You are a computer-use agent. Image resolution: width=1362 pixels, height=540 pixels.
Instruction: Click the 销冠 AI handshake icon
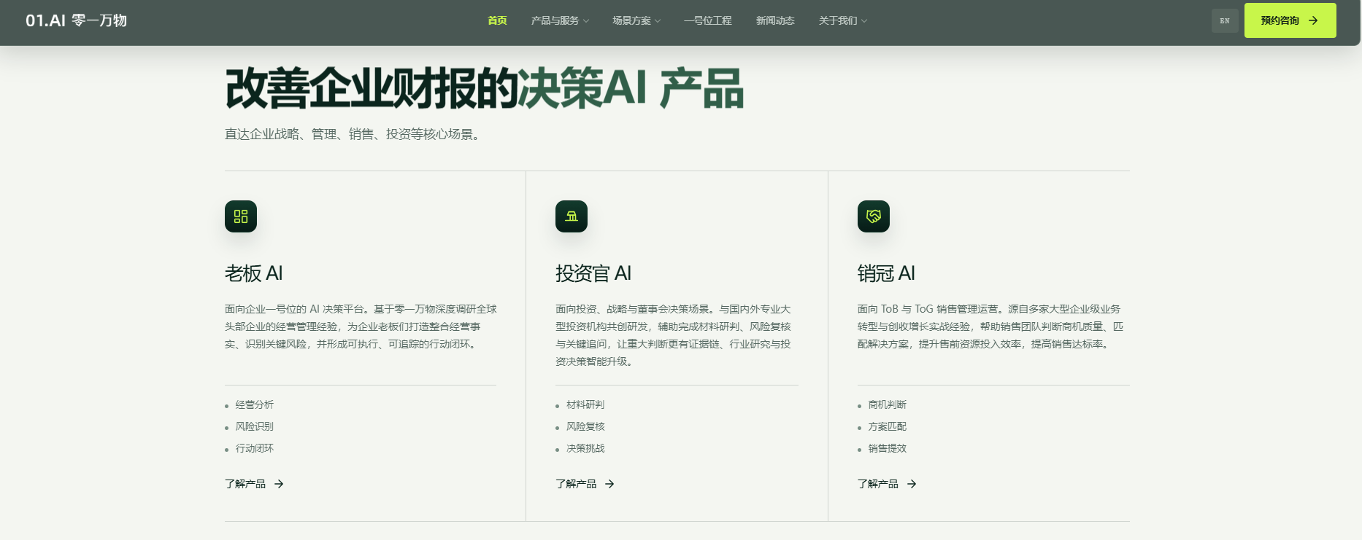tap(874, 216)
